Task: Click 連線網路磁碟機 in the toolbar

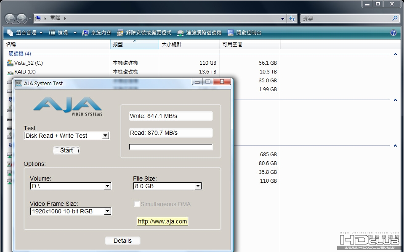Action: click(199, 33)
